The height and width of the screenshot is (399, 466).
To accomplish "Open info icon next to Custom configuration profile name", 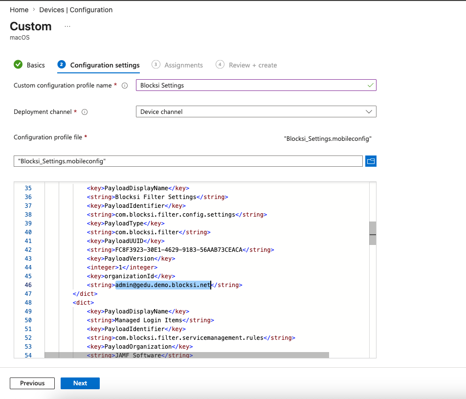I will point(125,86).
